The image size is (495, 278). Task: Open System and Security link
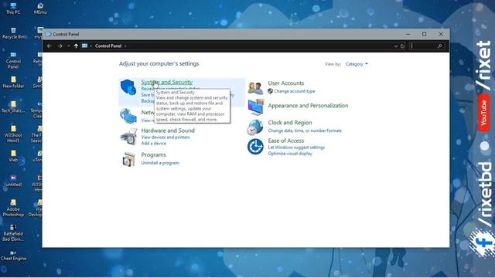(167, 82)
